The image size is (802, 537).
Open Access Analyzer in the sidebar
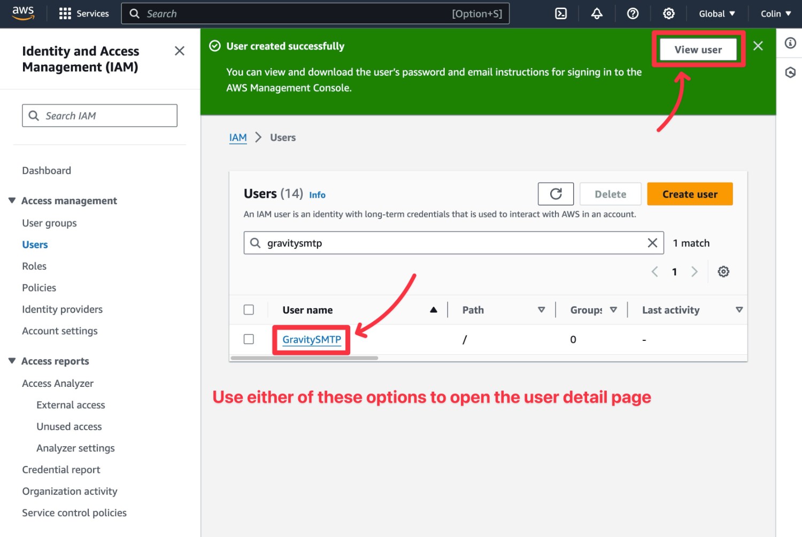58,384
